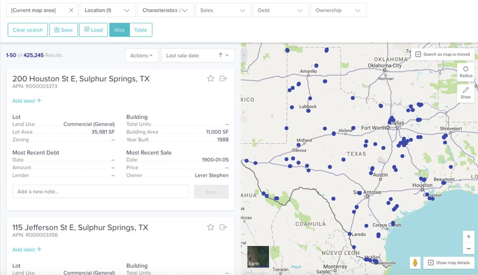This screenshot has height=275, width=478.
Task: Favorite the 115 Jefferson St E listing
Action: coord(210,227)
